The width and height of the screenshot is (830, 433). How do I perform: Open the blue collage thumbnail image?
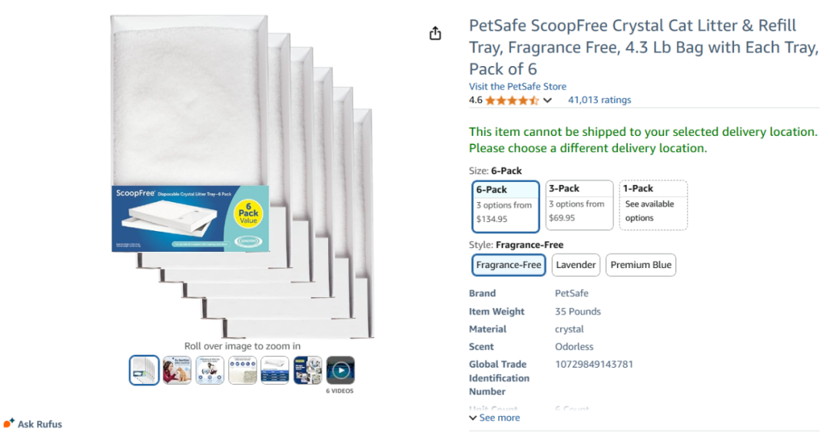click(307, 371)
